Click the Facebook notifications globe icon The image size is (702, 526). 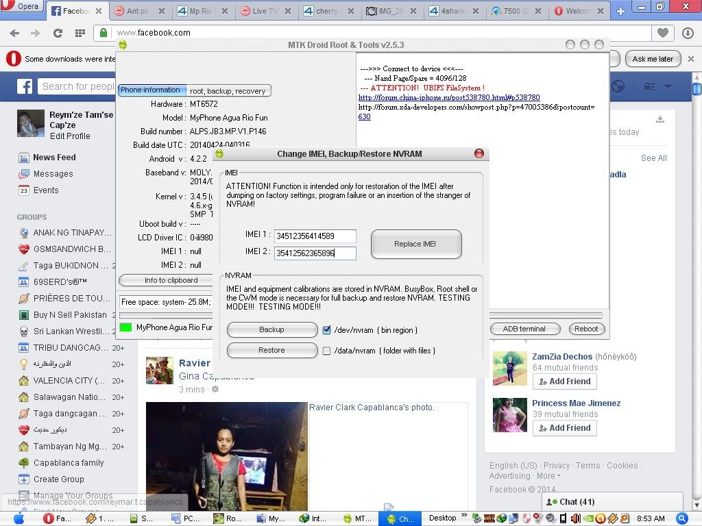618,86
